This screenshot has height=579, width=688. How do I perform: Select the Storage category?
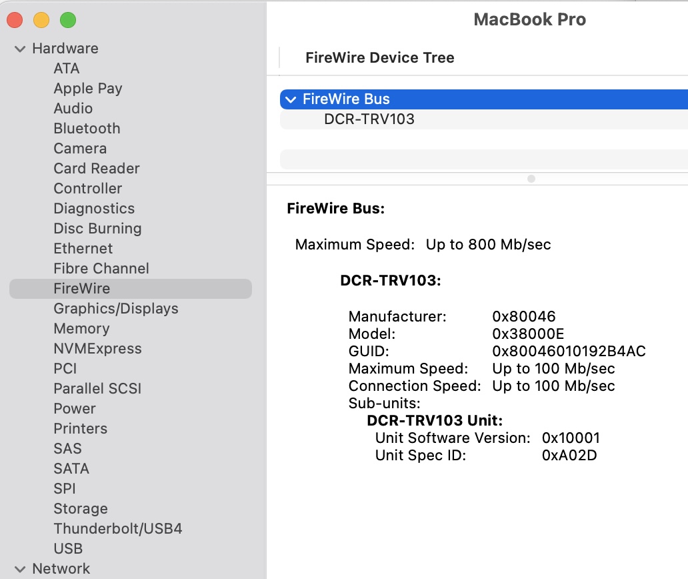click(80, 508)
